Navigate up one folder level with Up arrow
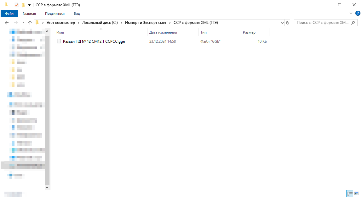This screenshot has width=362, height=202. [x=30, y=23]
